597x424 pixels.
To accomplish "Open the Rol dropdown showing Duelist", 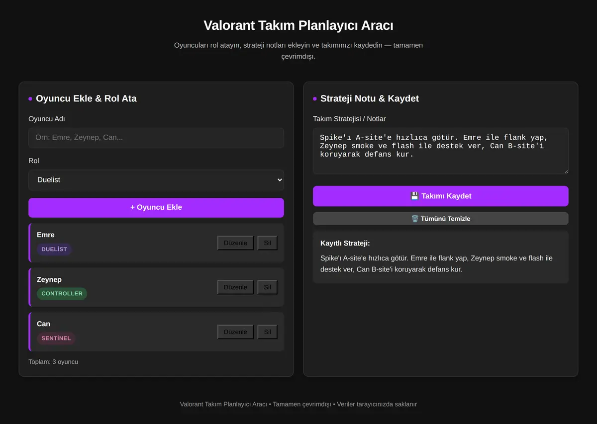I will point(156,180).
